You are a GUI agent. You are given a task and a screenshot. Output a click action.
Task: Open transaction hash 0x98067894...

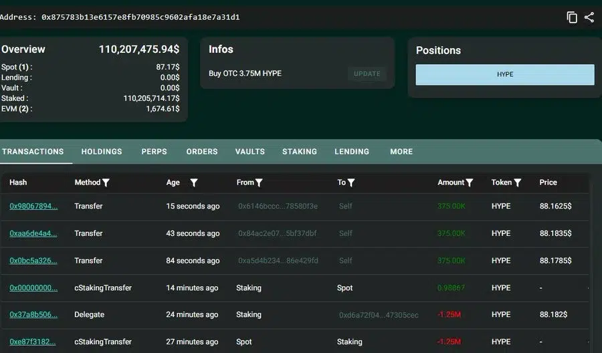pos(33,206)
